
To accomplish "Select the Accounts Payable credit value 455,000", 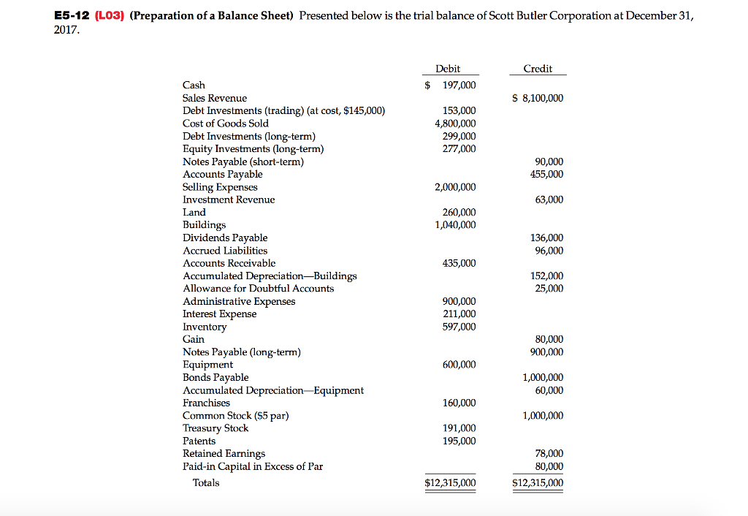I will (x=547, y=174).
